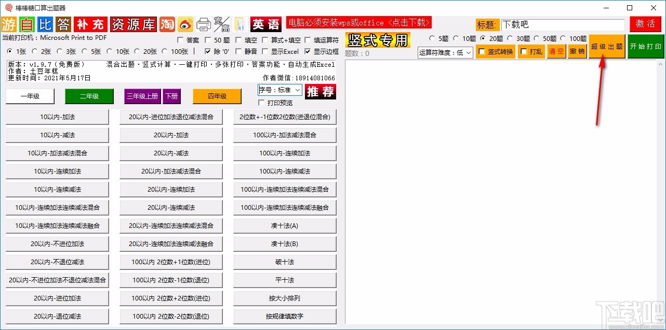Open the 资源库 resource library icon
666x330 pixels.
click(x=134, y=24)
